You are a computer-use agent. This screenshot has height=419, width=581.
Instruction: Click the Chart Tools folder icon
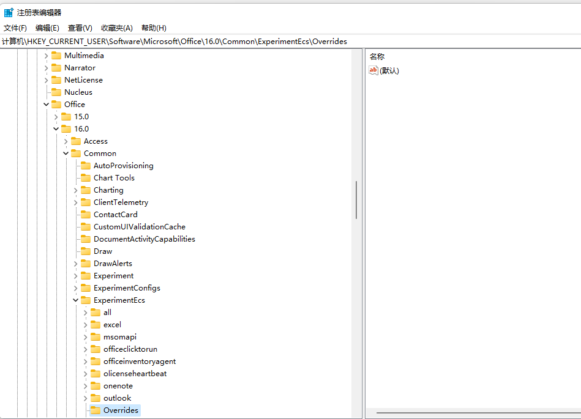point(86,177)
